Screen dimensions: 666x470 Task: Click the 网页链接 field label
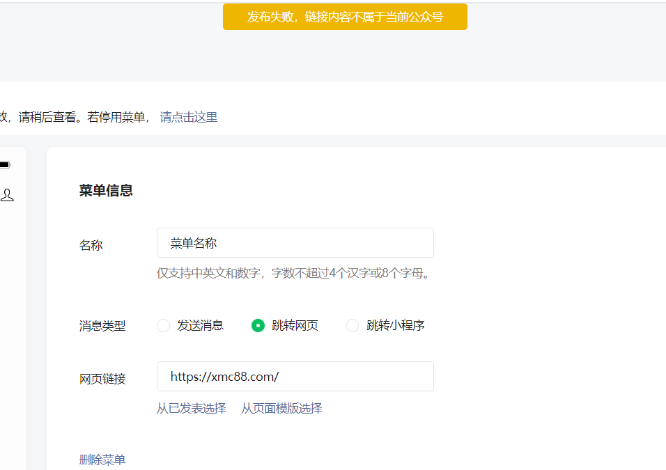point(102,379)
